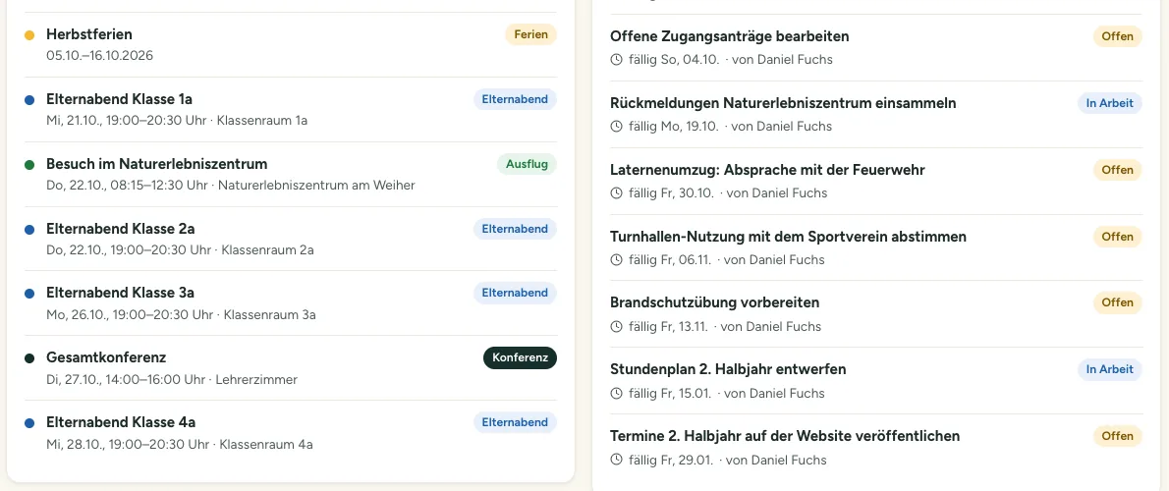The height and width of the screenshot is (491, 1169).
Task: Click Offen status of Brandschutzübung task
Action: tap(1118, 302)
